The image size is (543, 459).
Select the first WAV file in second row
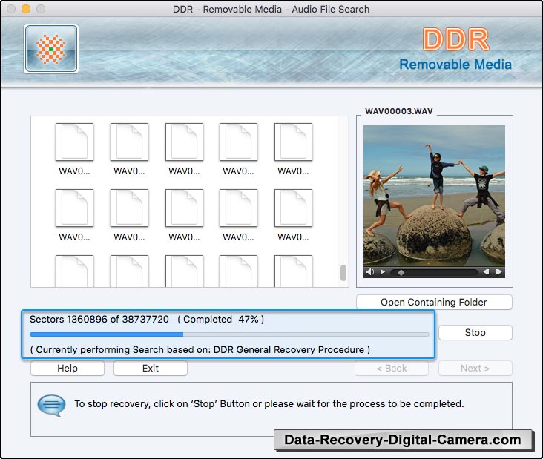[74, 215]
